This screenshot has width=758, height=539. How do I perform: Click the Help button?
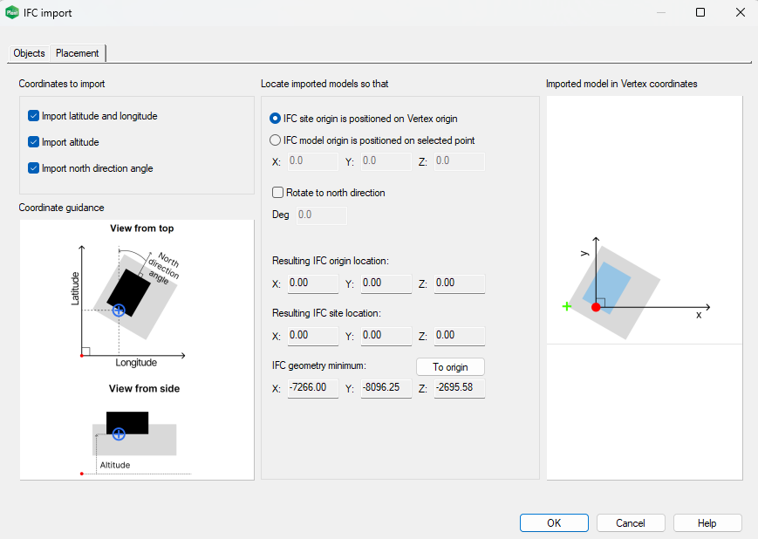pyautogui.click(x=707, y=523)
